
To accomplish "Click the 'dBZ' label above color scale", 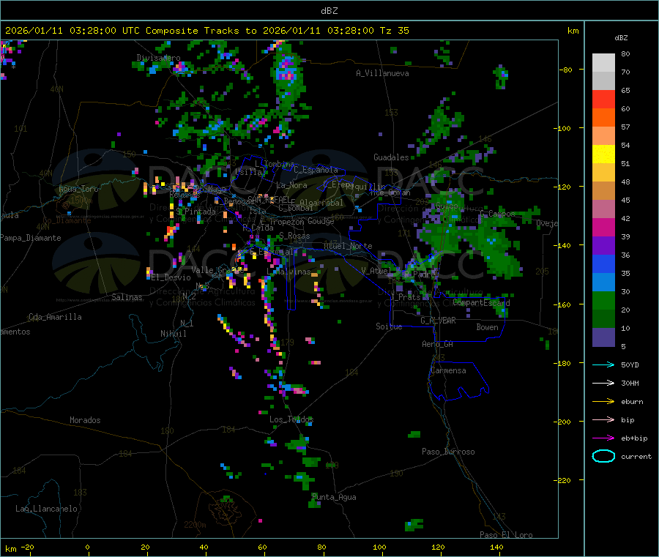I will (621, 38).
